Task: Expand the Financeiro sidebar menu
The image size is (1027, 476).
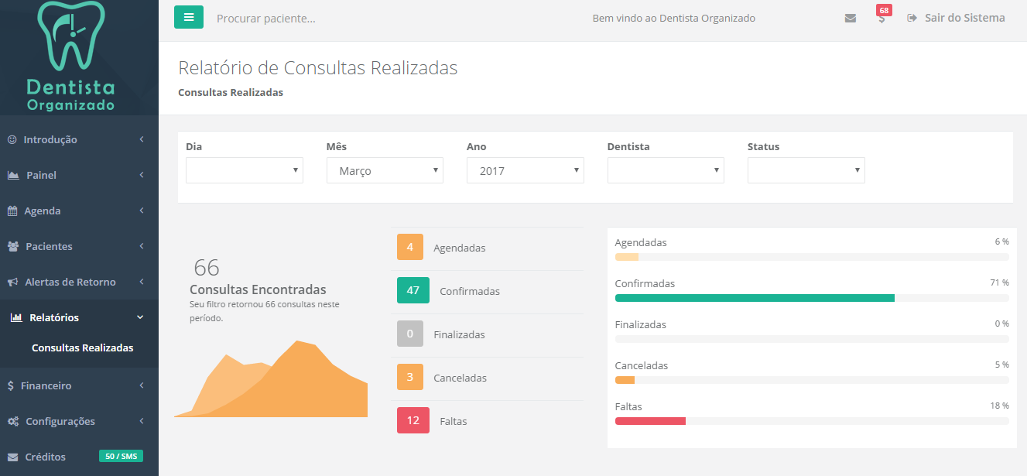Action: 78,385
